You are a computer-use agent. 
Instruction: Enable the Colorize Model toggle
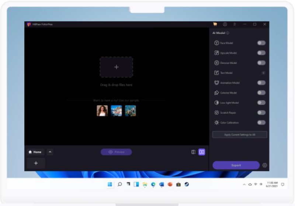[261, 93]
